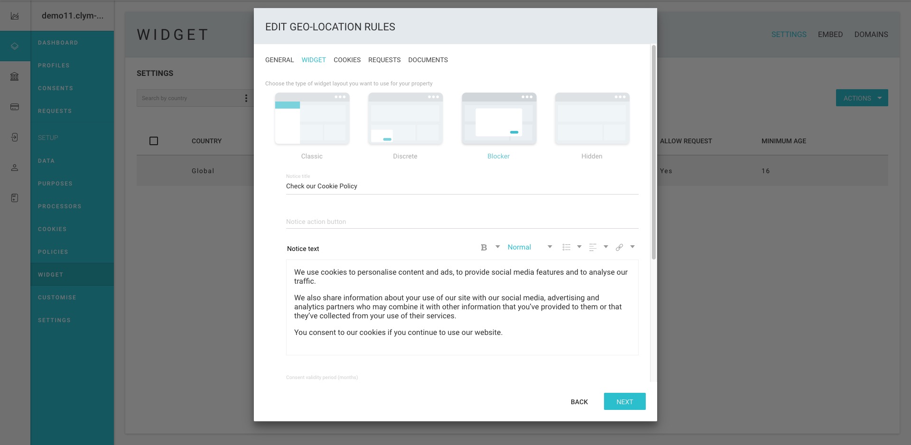Screen dimensions: 911x445
Task: Tick the select-all checkbox in the table header
Action: tap(154, 141)
